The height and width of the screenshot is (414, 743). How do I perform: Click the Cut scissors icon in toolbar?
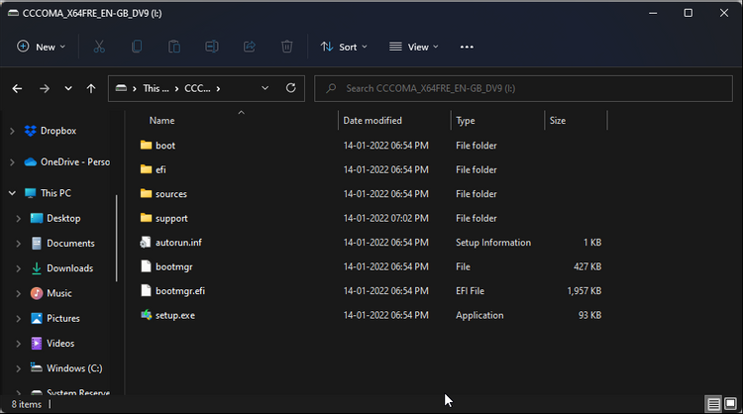click(x=99, y=47)
